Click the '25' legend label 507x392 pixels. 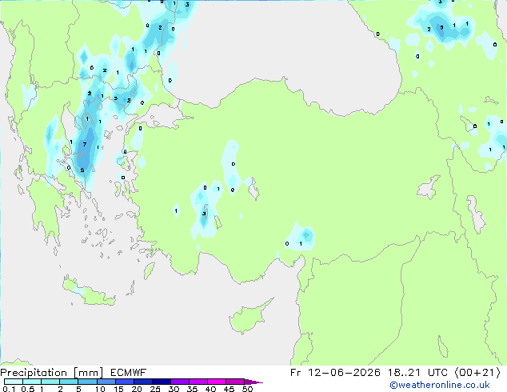pos(155,389)
